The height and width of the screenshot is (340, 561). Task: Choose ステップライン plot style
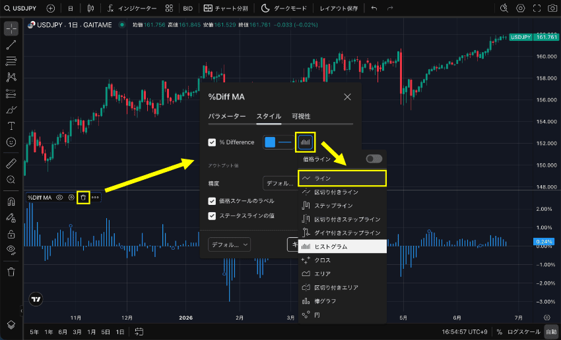pyautogui.click(x=342, y=206)
